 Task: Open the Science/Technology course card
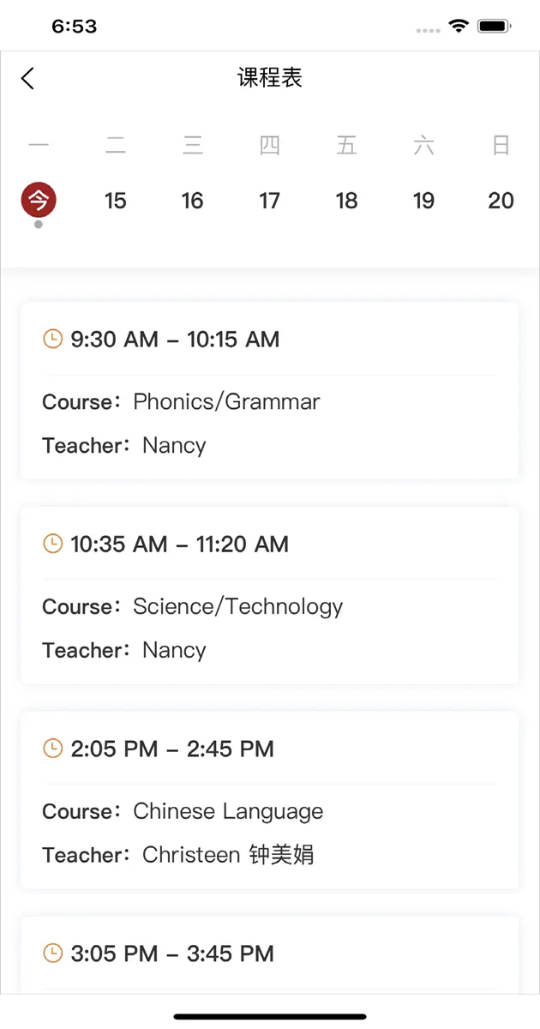(270, 595)
